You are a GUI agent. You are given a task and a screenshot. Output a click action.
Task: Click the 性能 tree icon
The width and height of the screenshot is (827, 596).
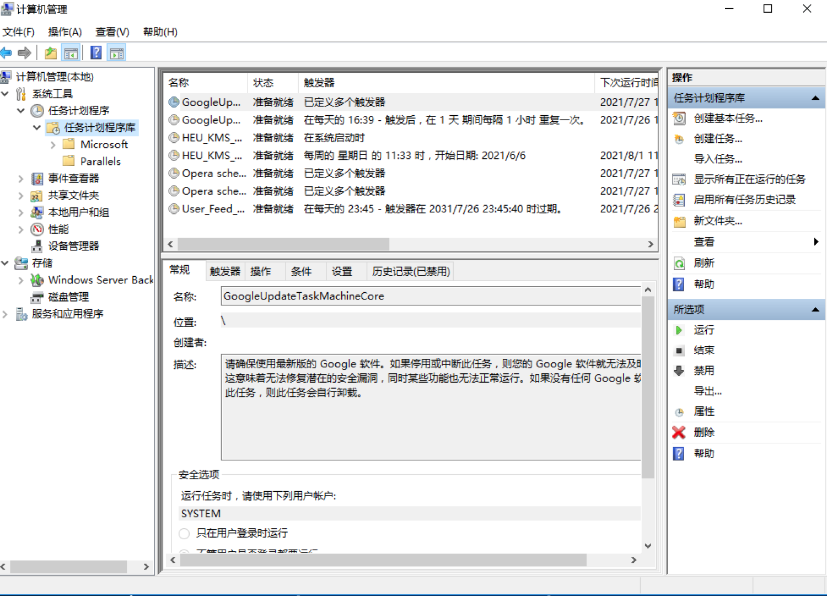point(37,229)
